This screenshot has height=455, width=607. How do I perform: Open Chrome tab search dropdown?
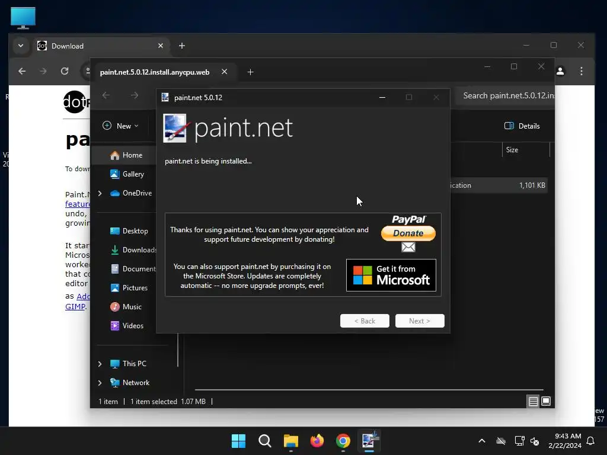coord(21,46)
